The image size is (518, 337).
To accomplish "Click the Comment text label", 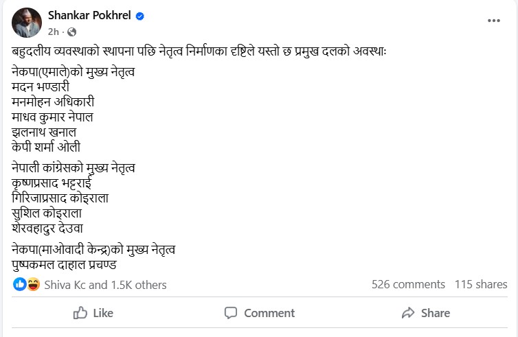I will point(269,313).
